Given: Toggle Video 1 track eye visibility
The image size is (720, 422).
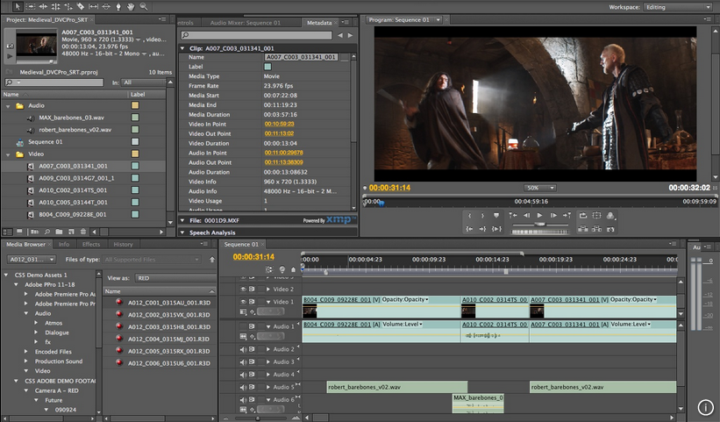Looking at the screenshot, I should pyautogui.click(x=243, y=302).
